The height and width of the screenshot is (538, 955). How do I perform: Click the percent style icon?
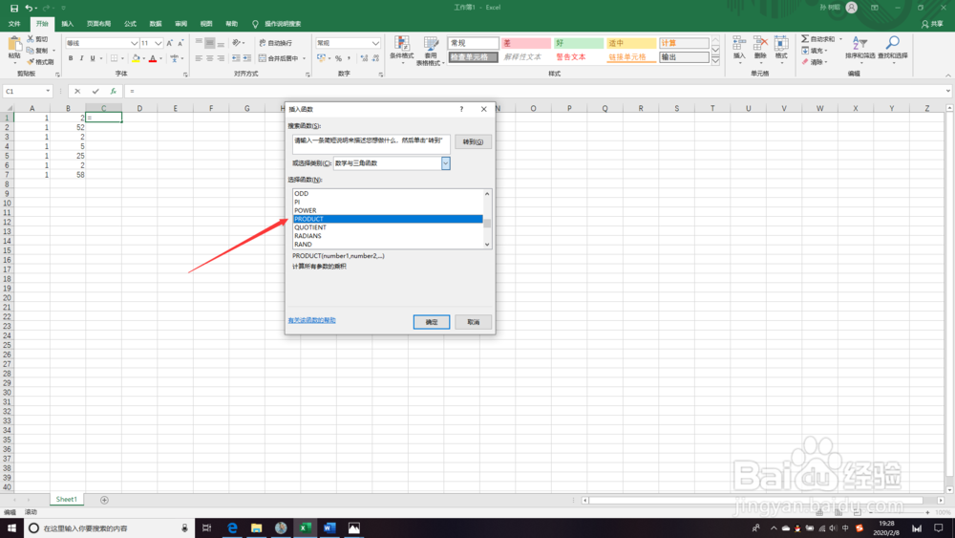click(338, 58)
